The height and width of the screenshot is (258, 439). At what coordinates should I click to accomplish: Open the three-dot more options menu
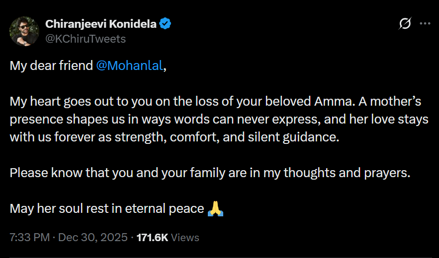click(425, 23)
